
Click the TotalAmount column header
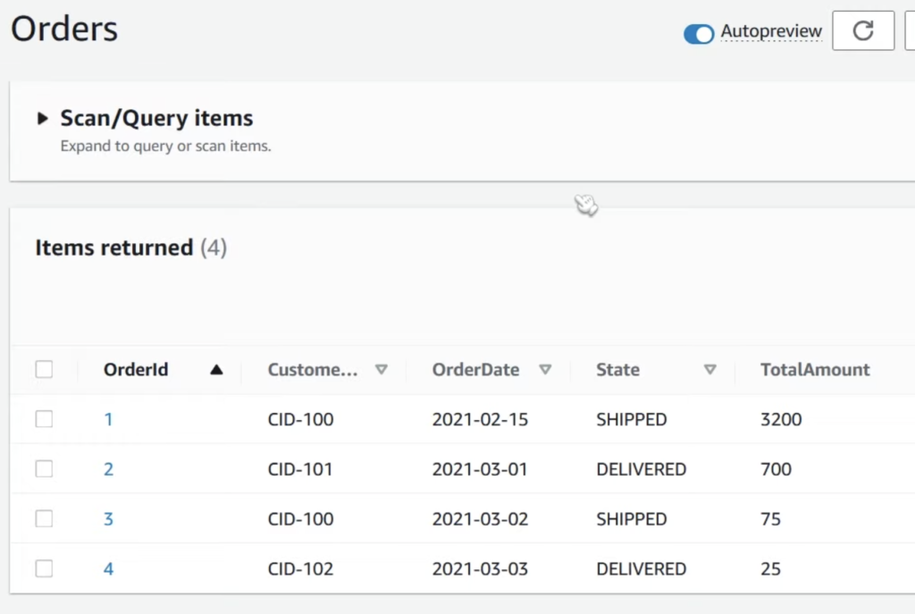[x=814, y=370]
